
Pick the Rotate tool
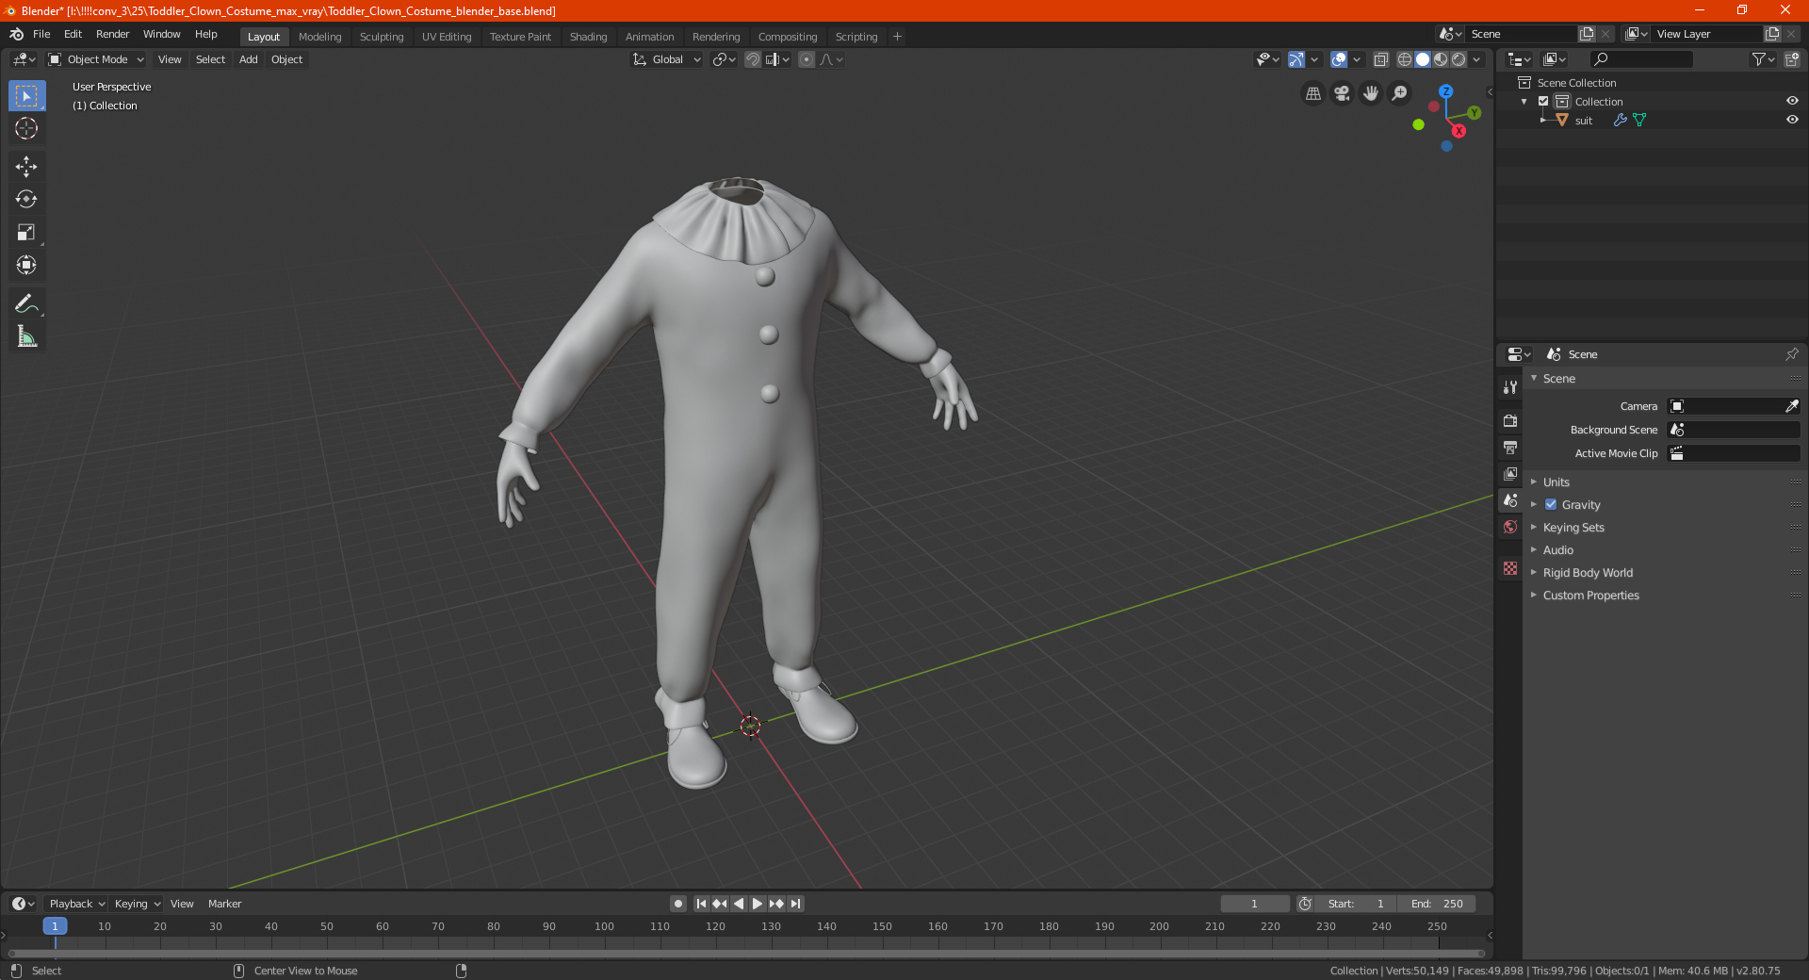pos(26,199)
